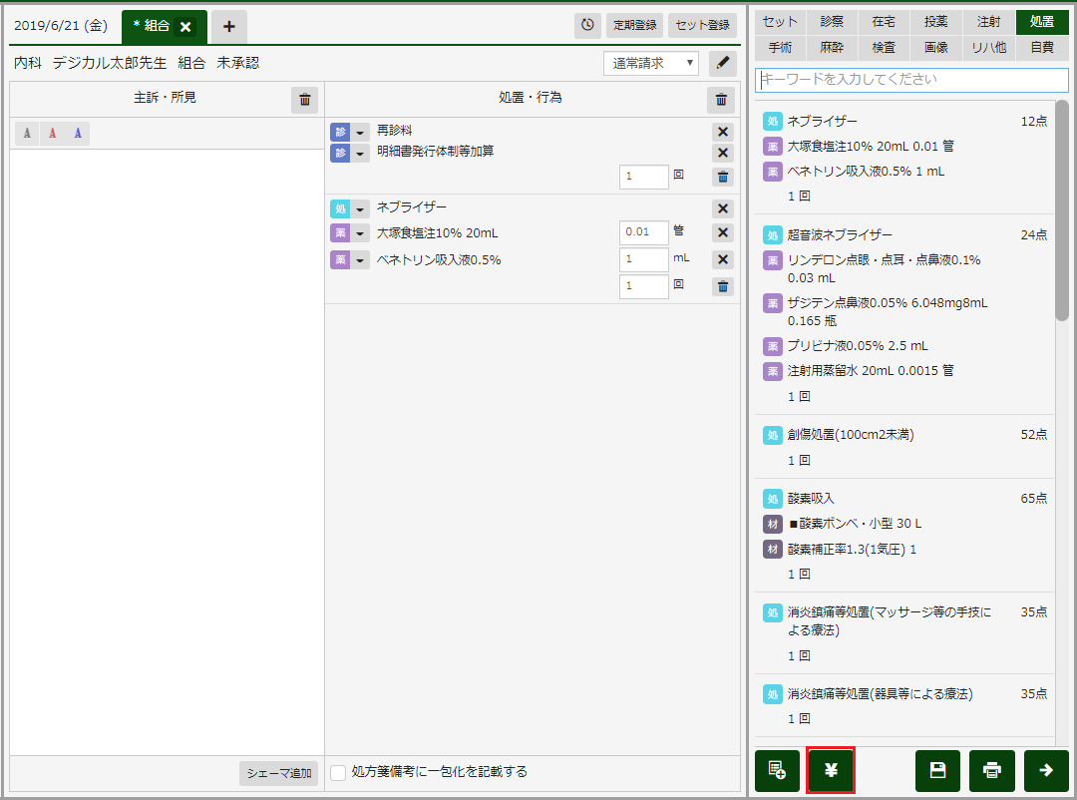Click the pencil edit icon
Viewport: 1077px width, 800px height.
click(x=723, y=63)
